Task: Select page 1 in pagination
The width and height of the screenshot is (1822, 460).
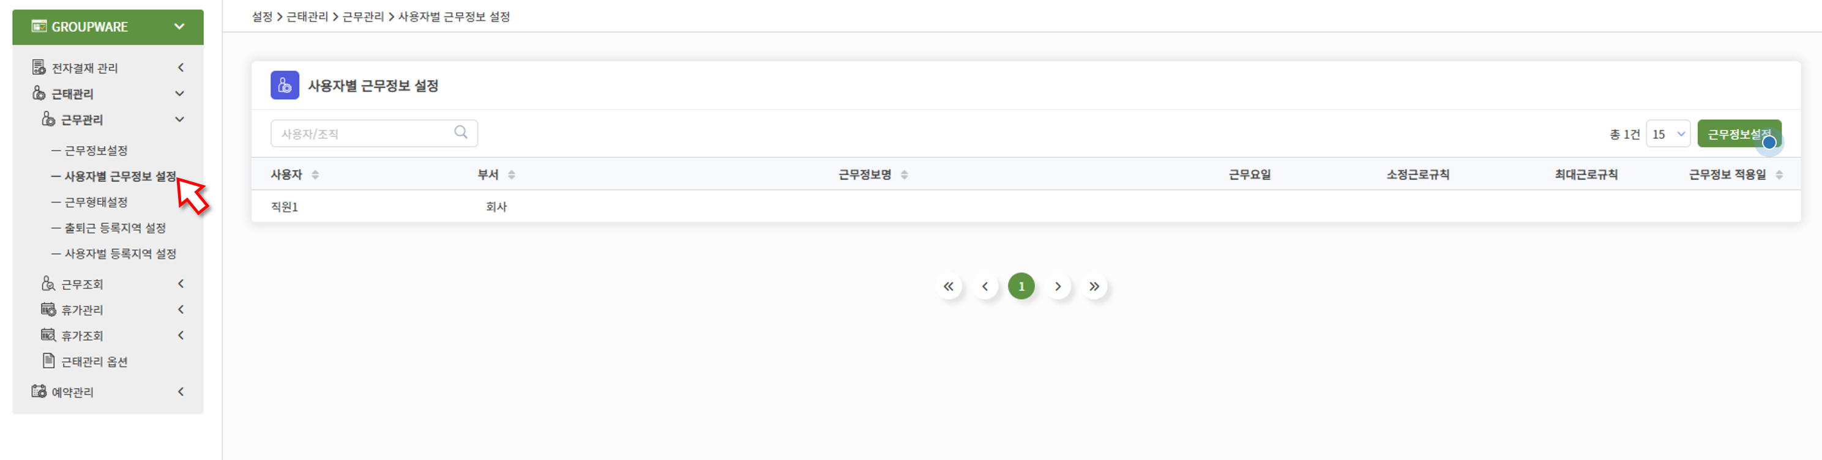Action: (1021, 286)
